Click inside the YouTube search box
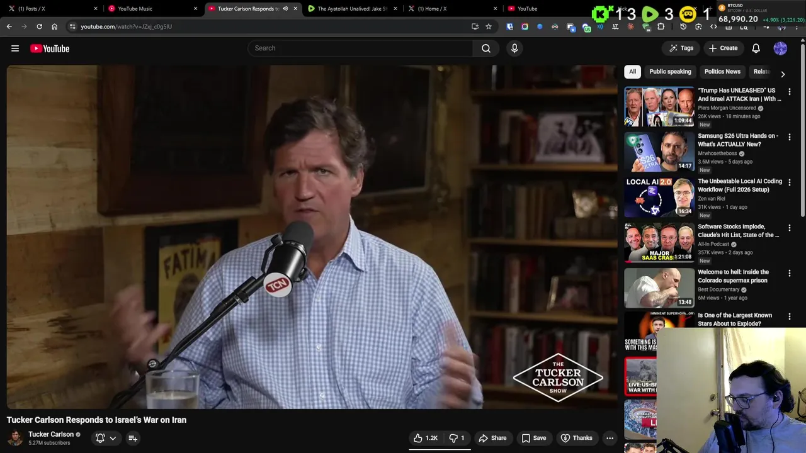This screenshot has width=806, height=453. 360,48
